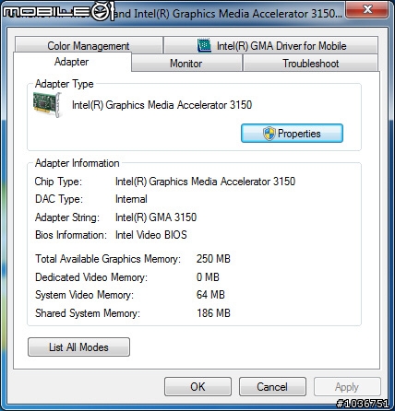Switch to Intel(R) GMA Driver for Mobile tab
395x411 pixels.
click(271, 45)
